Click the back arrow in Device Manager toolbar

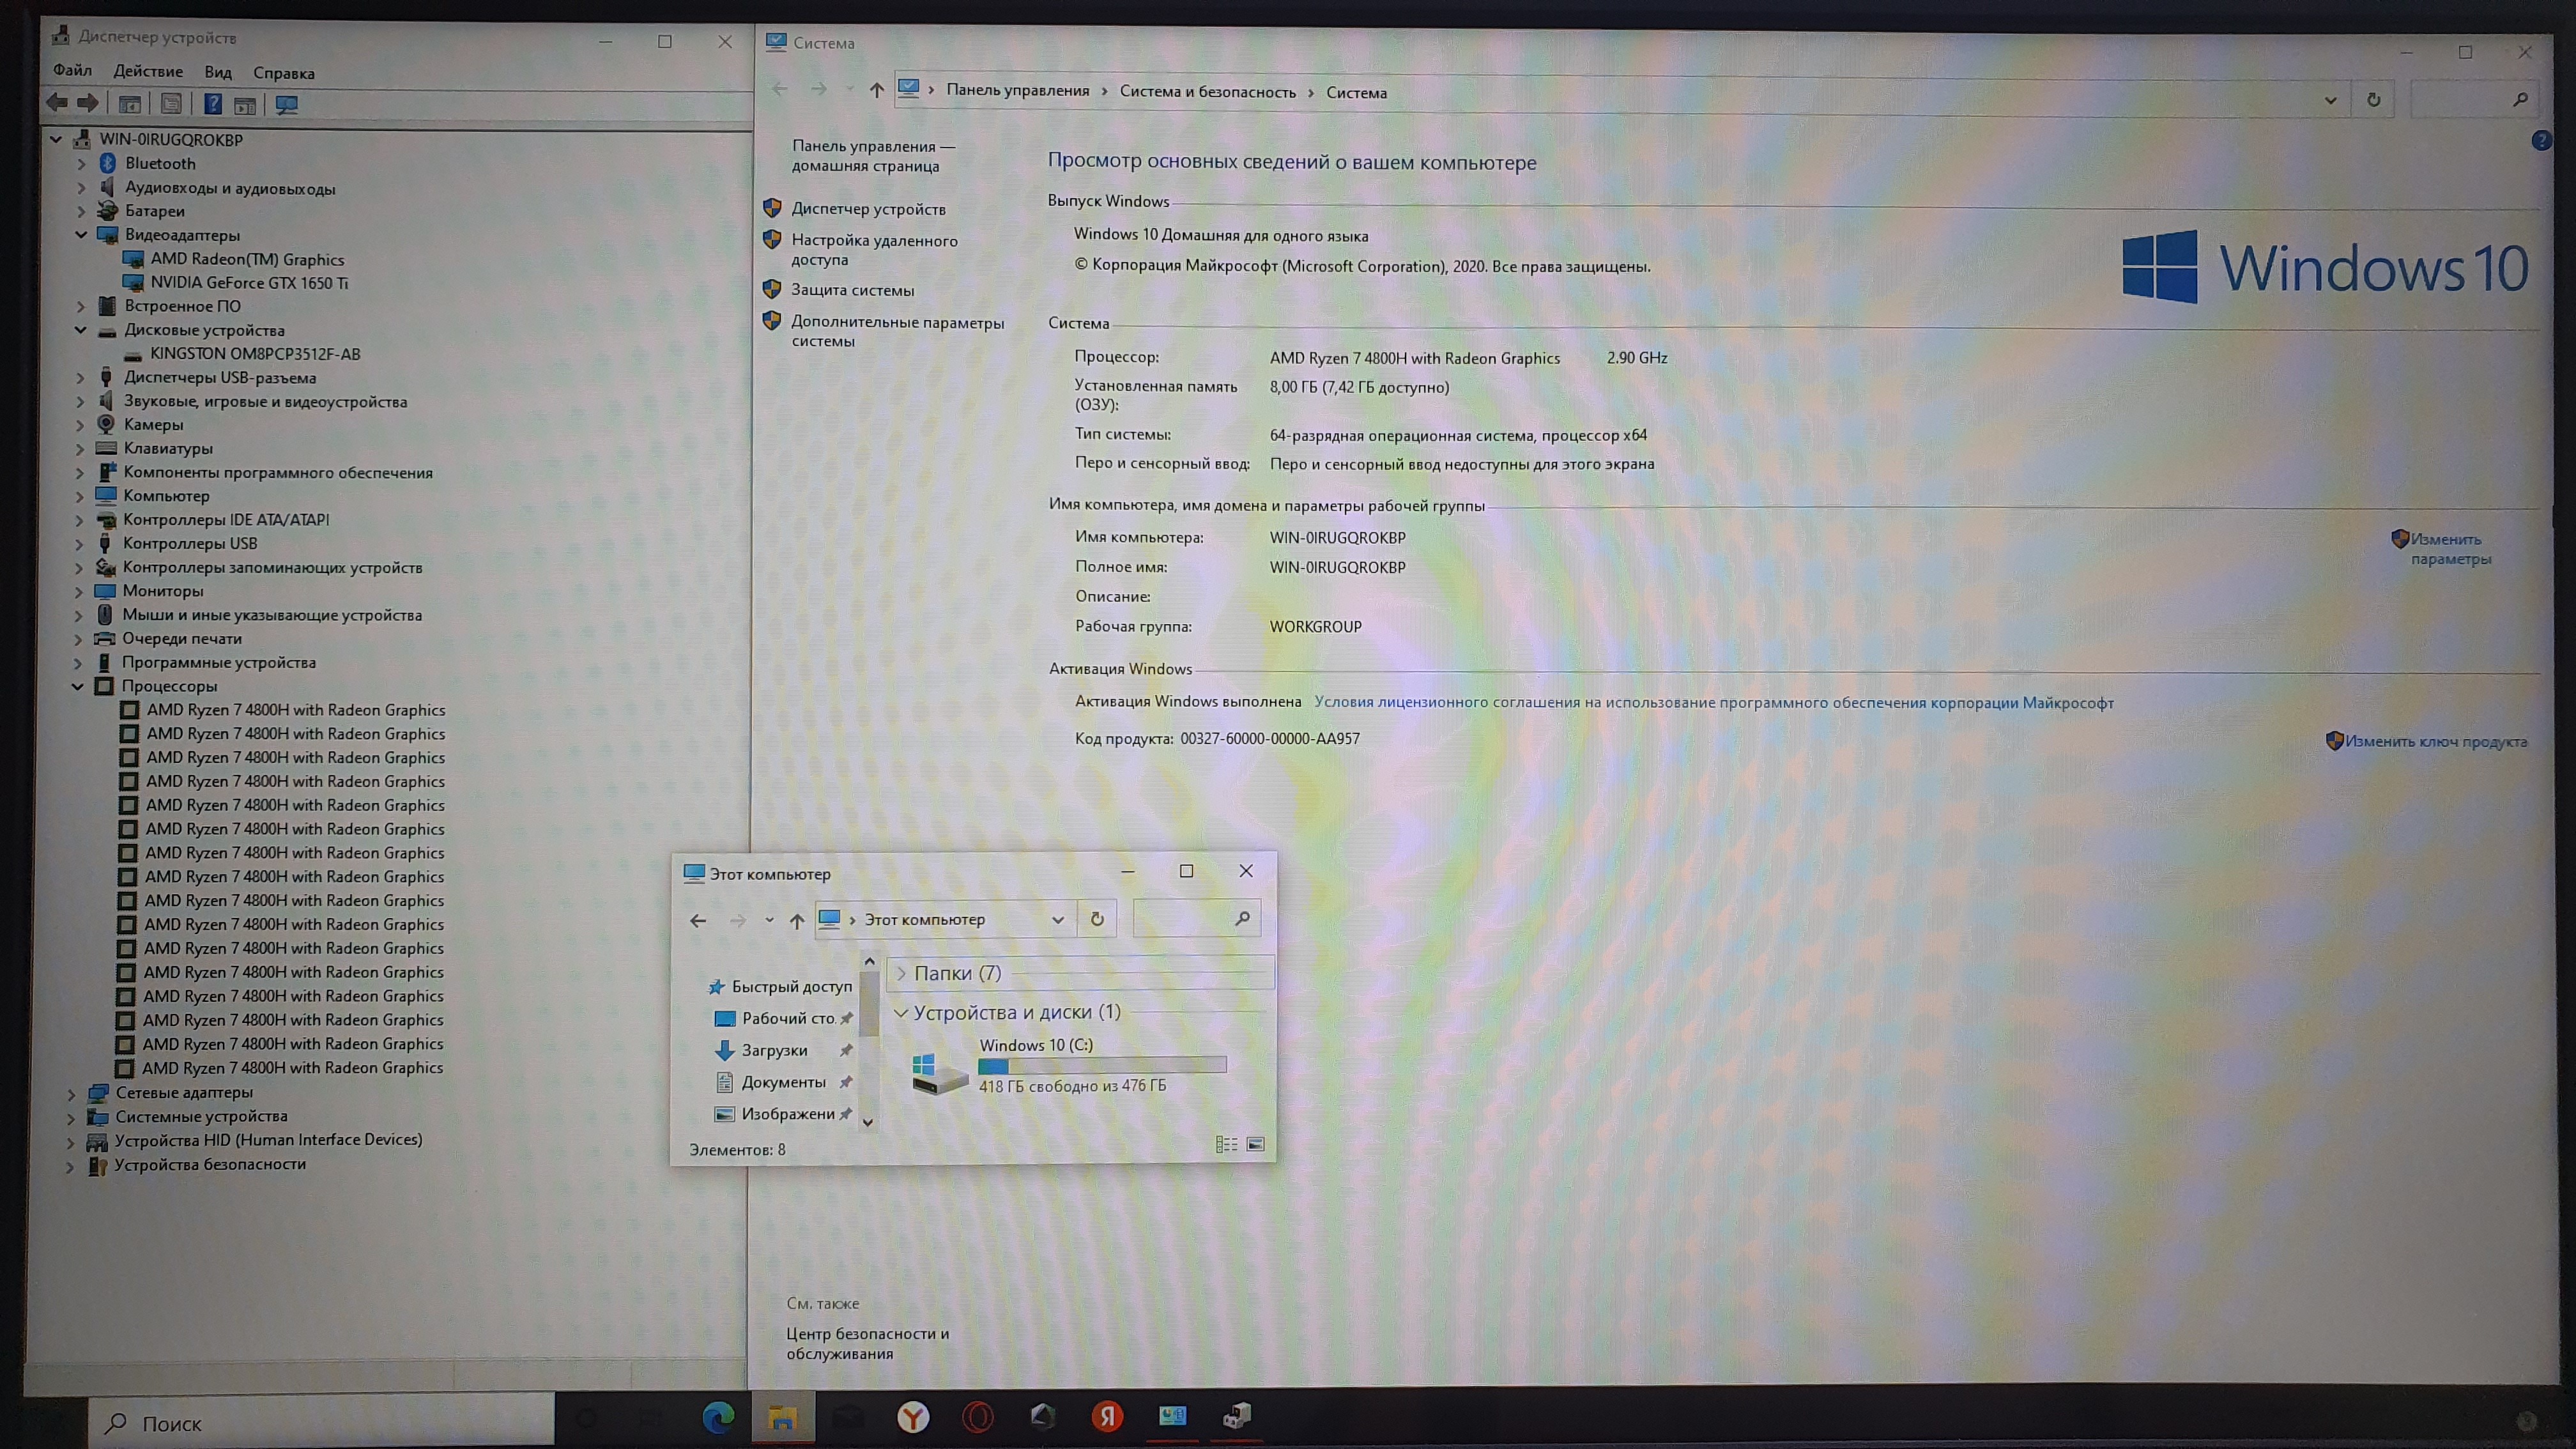tap(58, 103)
